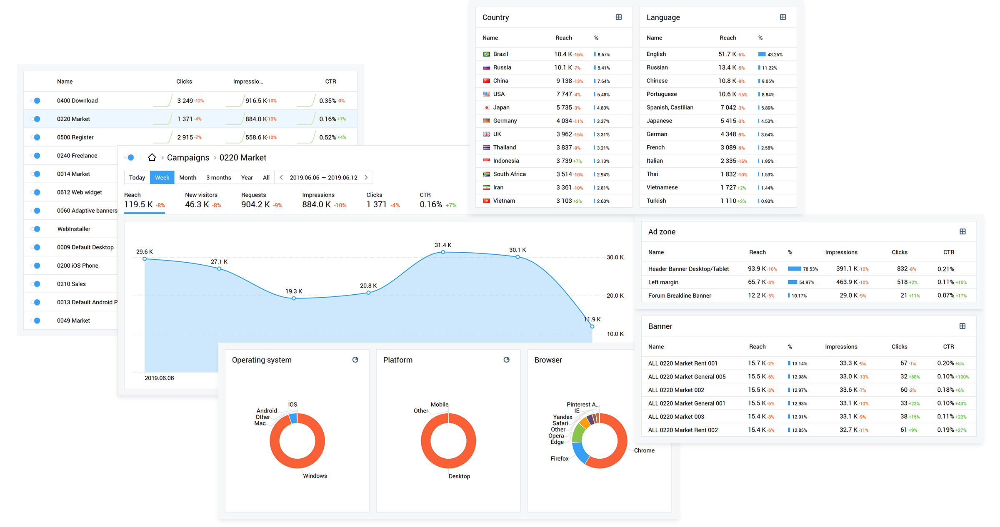The width and height of the screenshot is (1000, 527).
Task: Expand the 0220 Market breadcrumb toggle
Action: [130, 157]
